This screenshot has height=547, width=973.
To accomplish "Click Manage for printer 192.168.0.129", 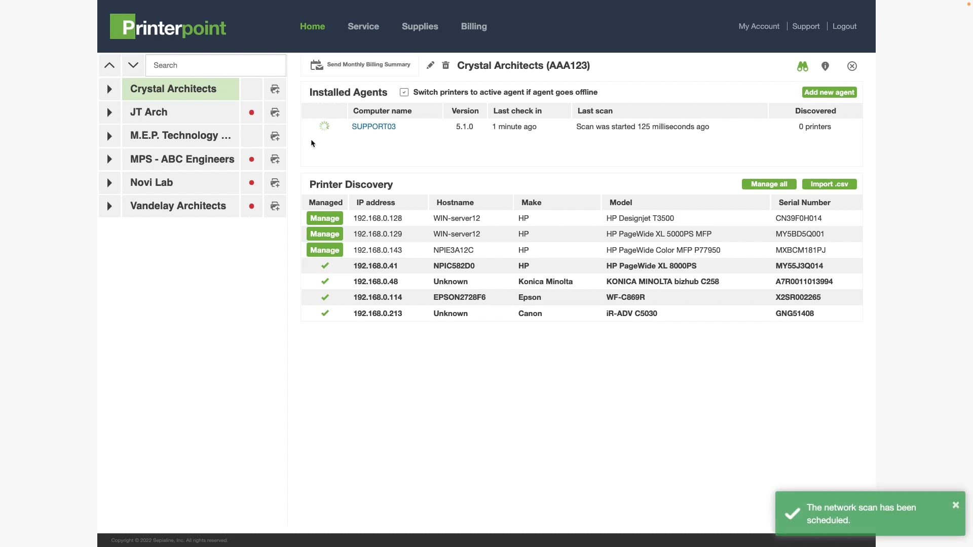I will click(325, 234).
